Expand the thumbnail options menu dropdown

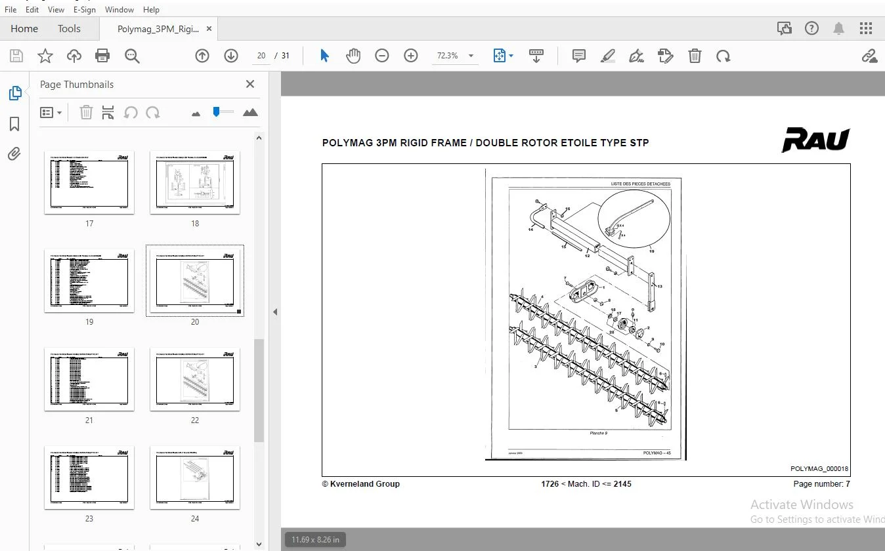pyautogui.click(x=51, y=113)
